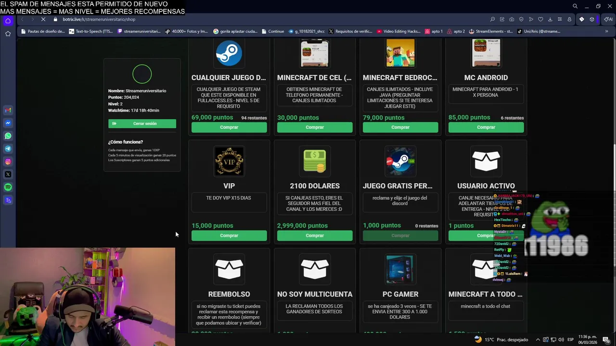Screen dimensions: 616x346
Task: Go back with the browser back arrow
Action: tap(22, 19)
